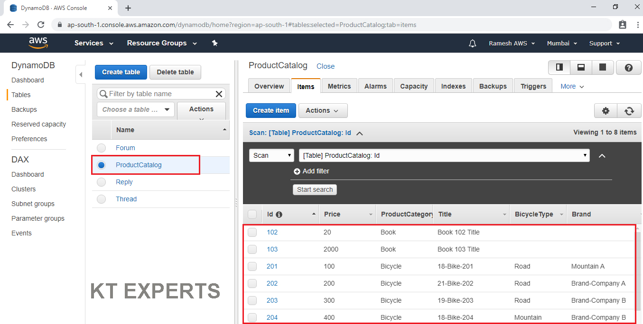The height and width of the screenshot is (324, 643).
Task: Open the Choose a table group dropdown
Action: (x=135, y=109)
